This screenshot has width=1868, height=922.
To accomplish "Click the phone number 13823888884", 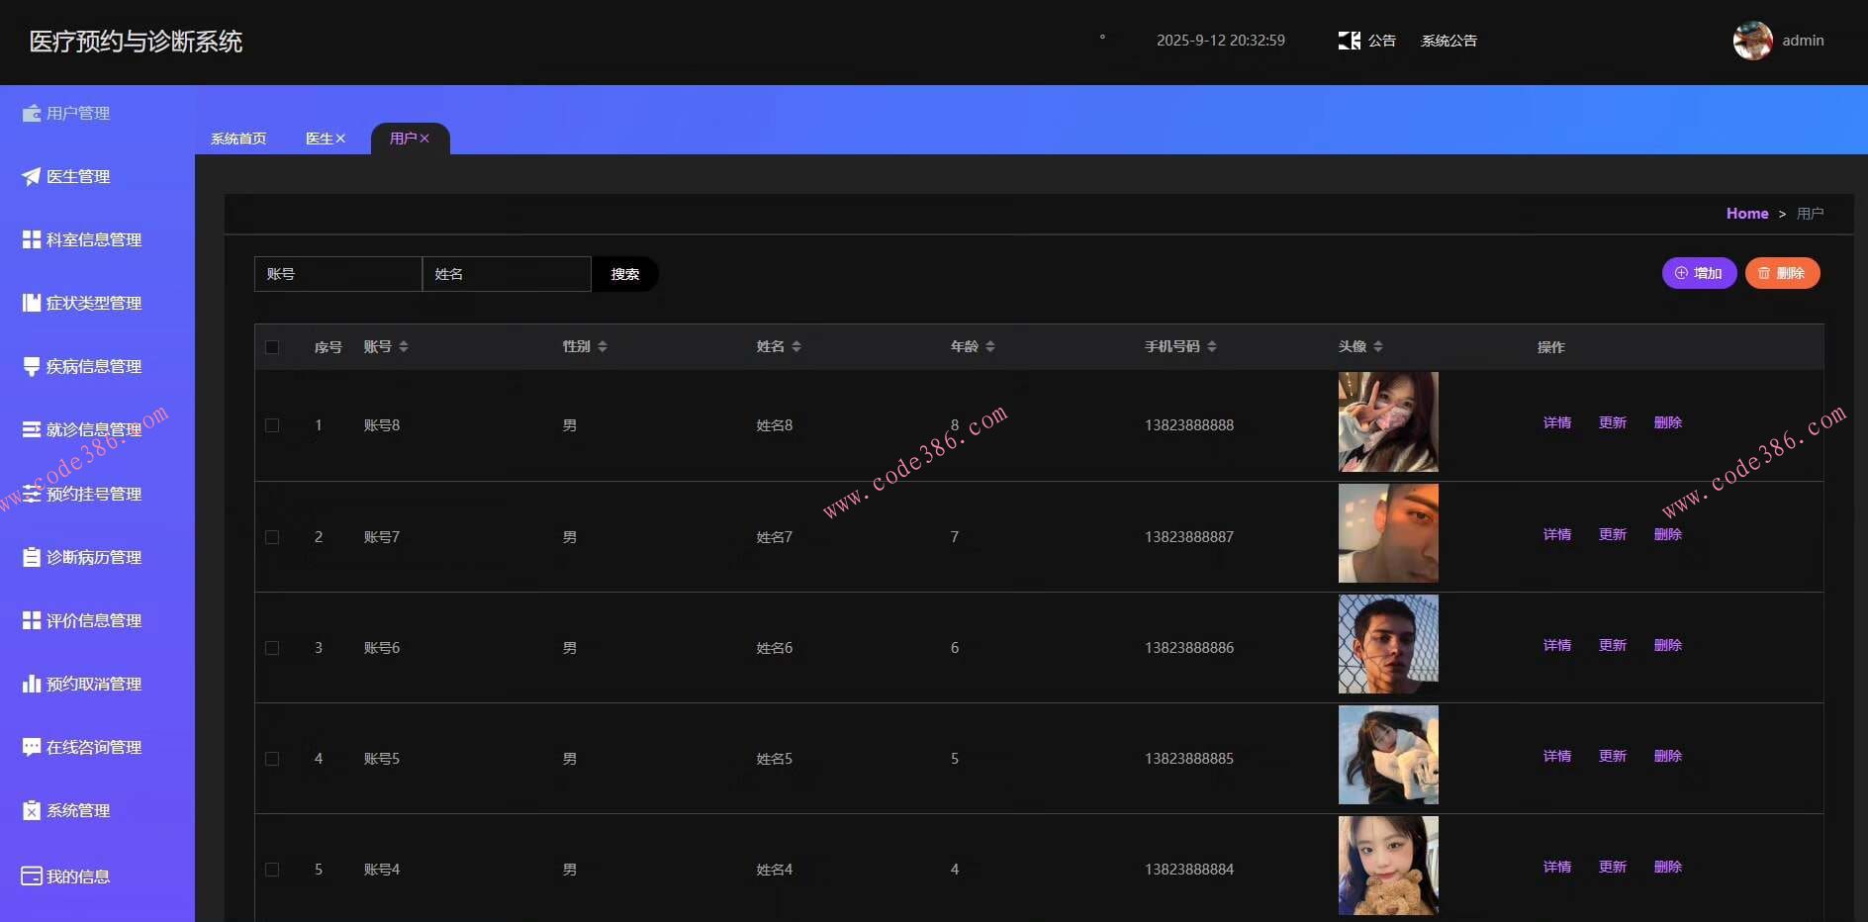I will [1189, 870].
